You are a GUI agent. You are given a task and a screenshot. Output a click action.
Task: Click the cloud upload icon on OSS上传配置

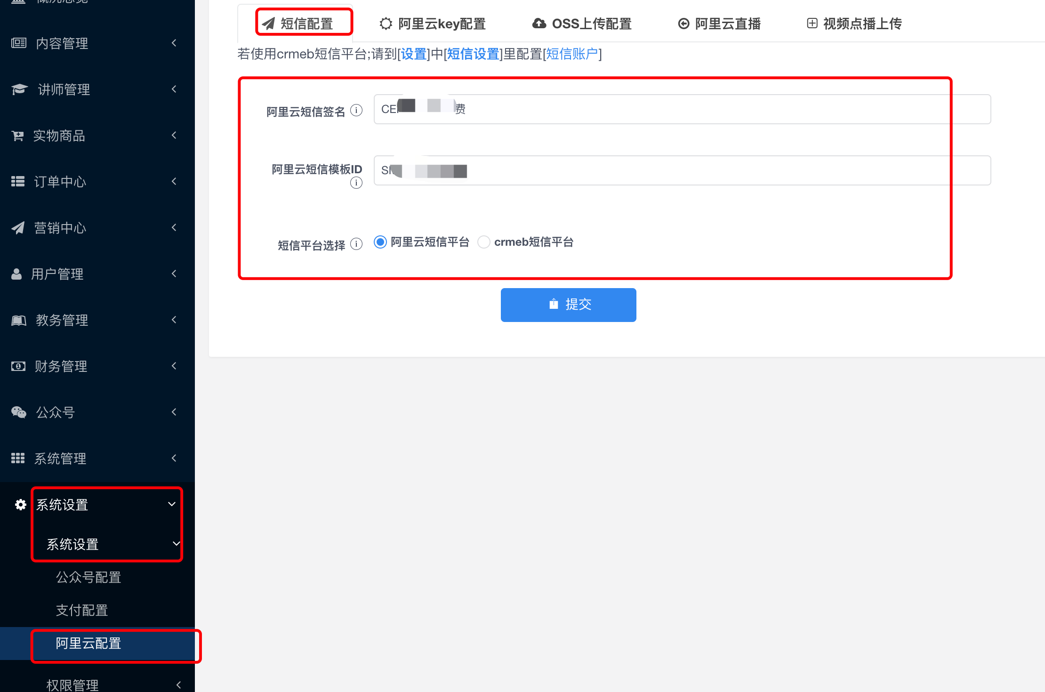coord(539,24)
